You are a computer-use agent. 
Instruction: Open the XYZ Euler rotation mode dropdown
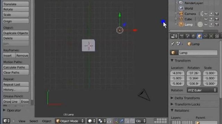pyautogui.click(x=202, y=90)
